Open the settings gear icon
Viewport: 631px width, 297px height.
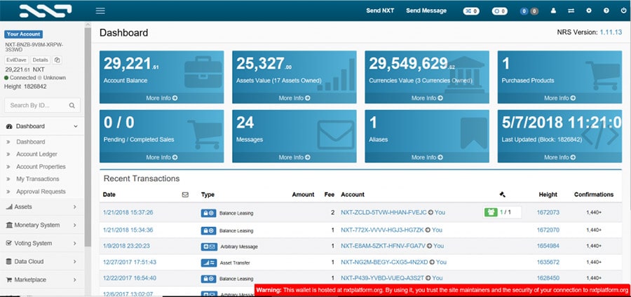[x=589, y=11]
